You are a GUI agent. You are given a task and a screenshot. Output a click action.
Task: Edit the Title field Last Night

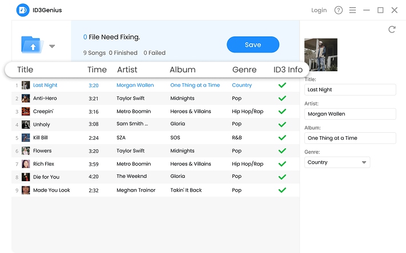pos(350,89)
